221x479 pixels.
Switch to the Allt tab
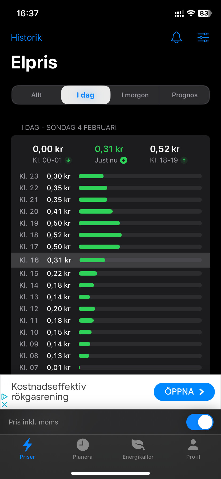coord(37,95)
